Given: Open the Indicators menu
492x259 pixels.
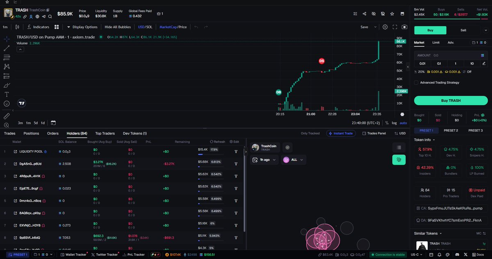Looking at the screenshot, I should pyautogui.click(x=38, y=27).
